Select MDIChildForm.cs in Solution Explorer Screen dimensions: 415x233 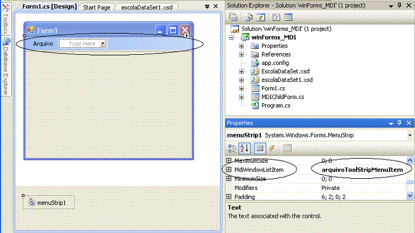[283, 97]
